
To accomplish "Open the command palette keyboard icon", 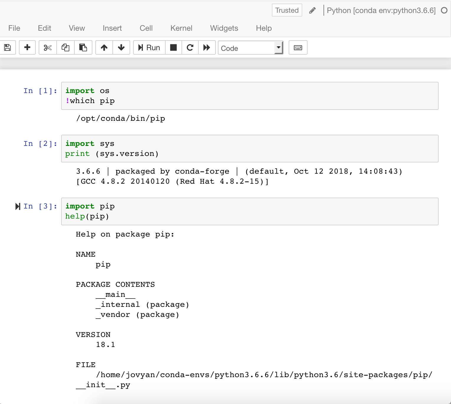I will [x=298, y=48].
